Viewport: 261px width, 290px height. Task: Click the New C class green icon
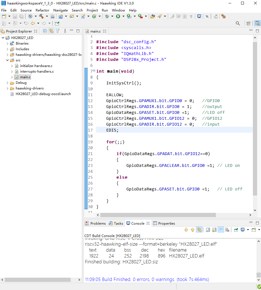[x=94, y=17]
